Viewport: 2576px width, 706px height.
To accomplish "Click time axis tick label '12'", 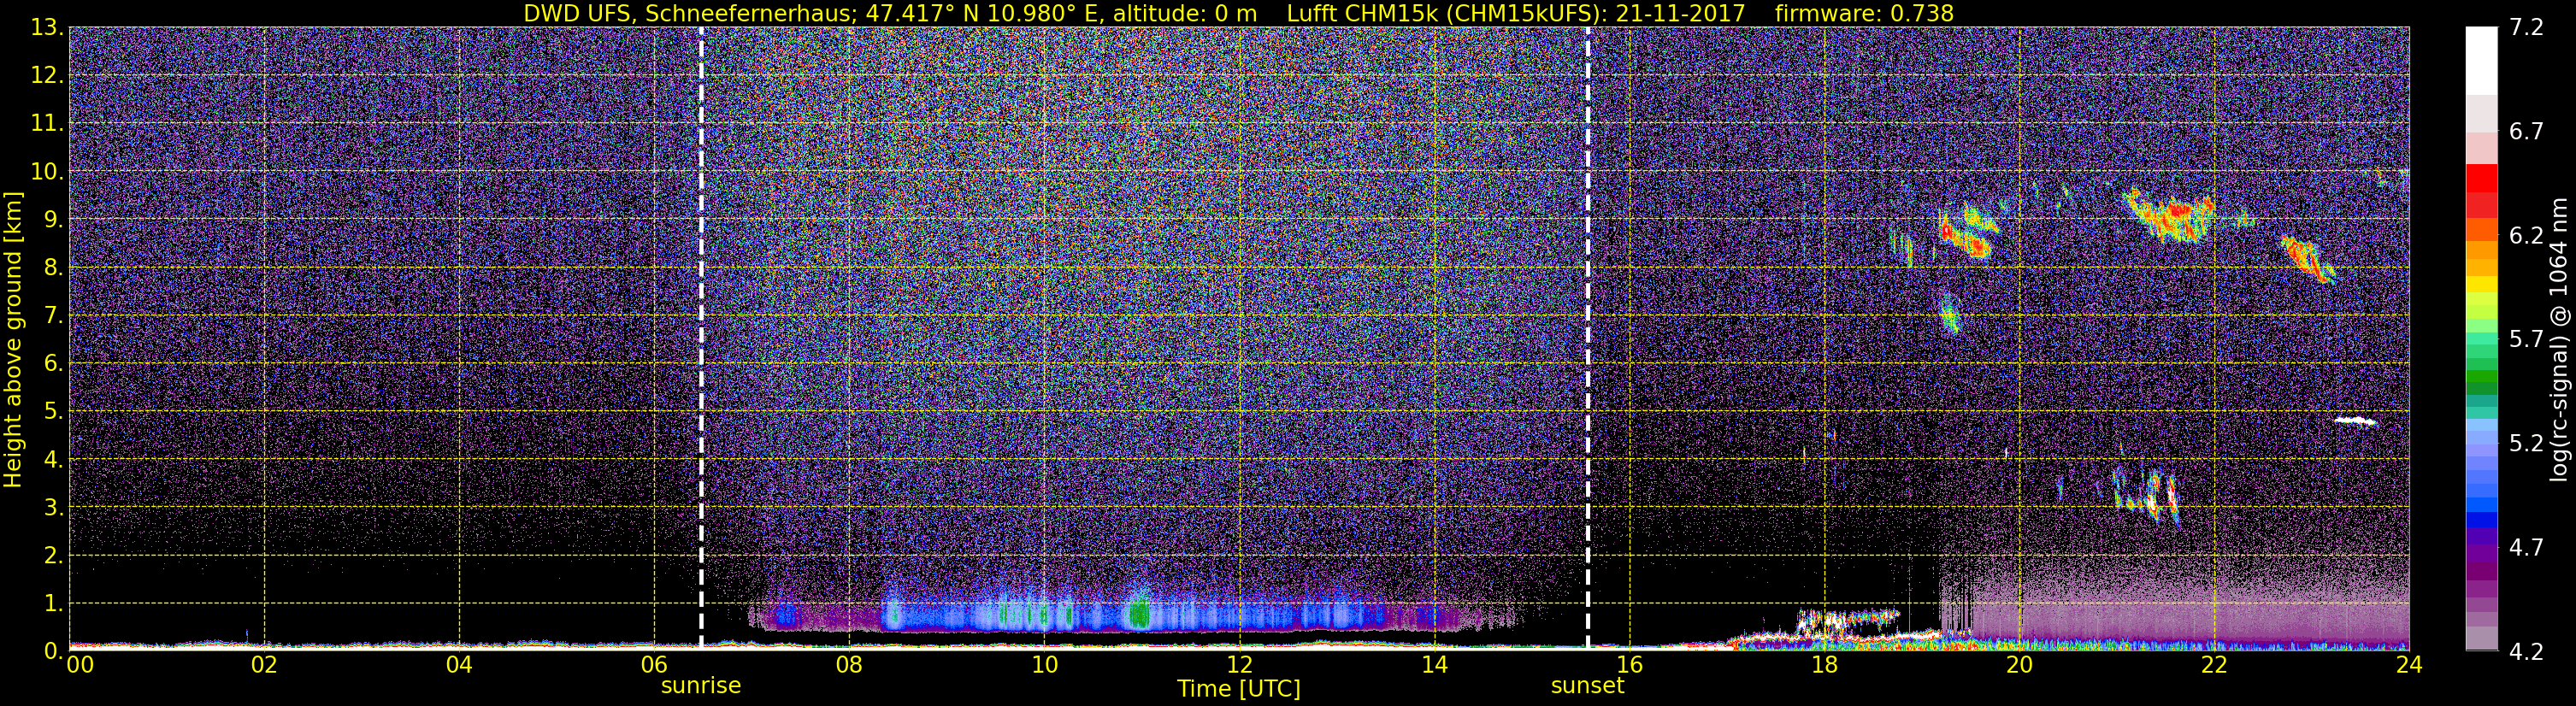I will tap(1239, 666).
